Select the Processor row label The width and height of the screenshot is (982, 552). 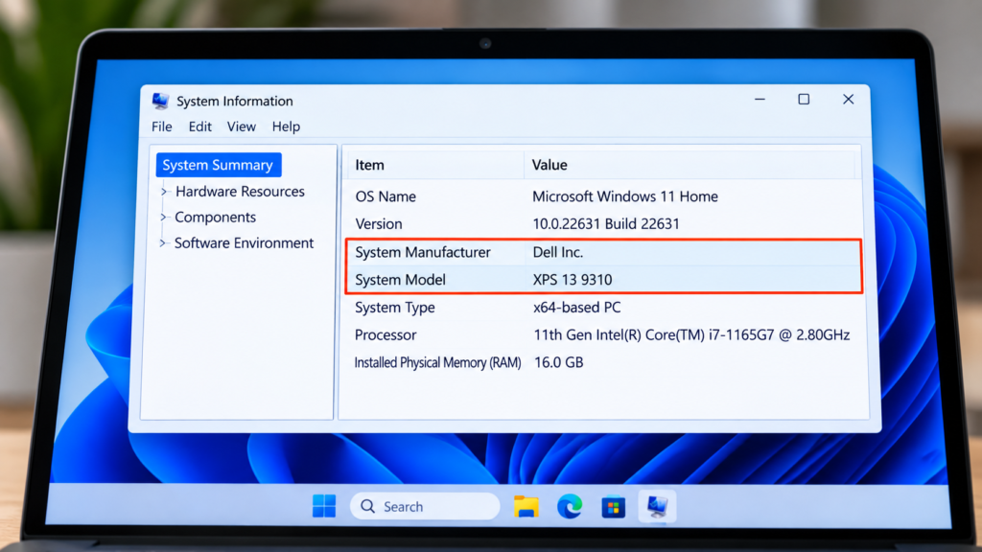(386, 334)
